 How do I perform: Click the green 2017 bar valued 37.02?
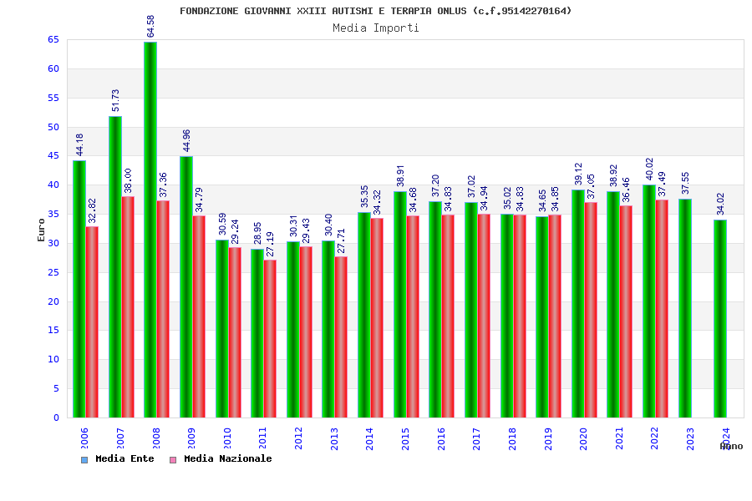tap(471, 310)
